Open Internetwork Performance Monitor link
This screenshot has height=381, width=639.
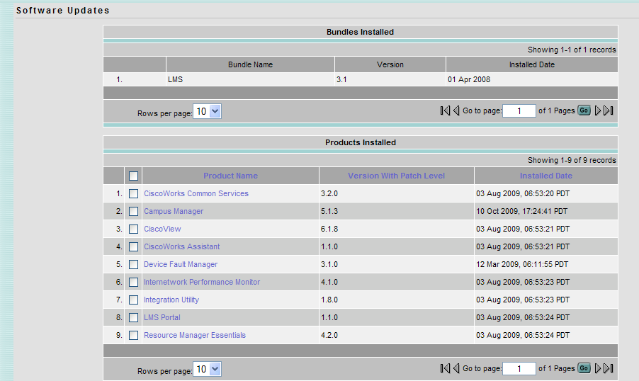coord(202,282)
